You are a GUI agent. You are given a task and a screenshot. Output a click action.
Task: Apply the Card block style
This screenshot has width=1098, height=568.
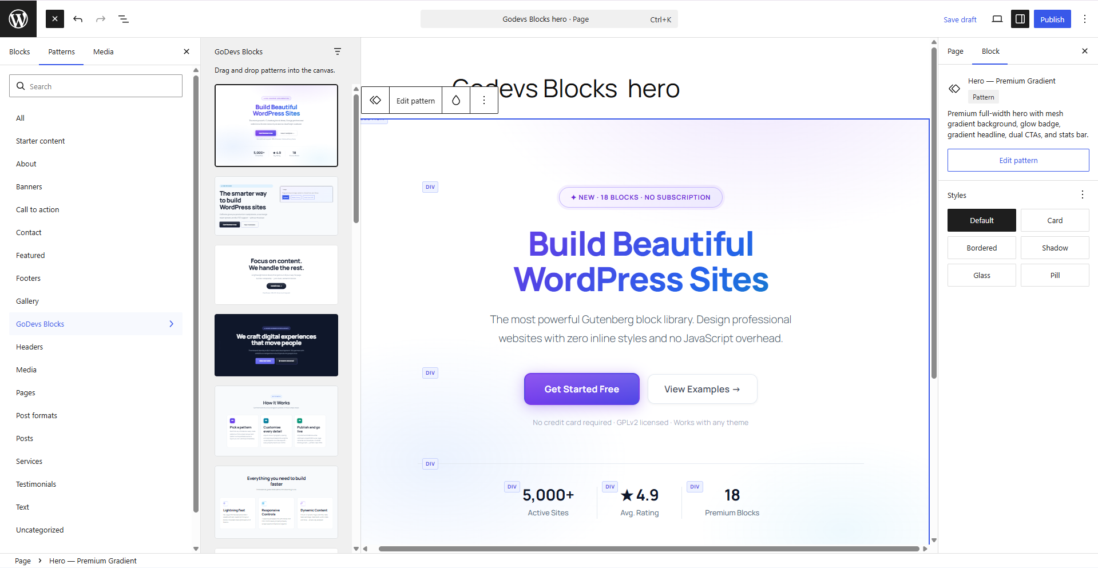pyautogui.click(x=1055, y=220)
